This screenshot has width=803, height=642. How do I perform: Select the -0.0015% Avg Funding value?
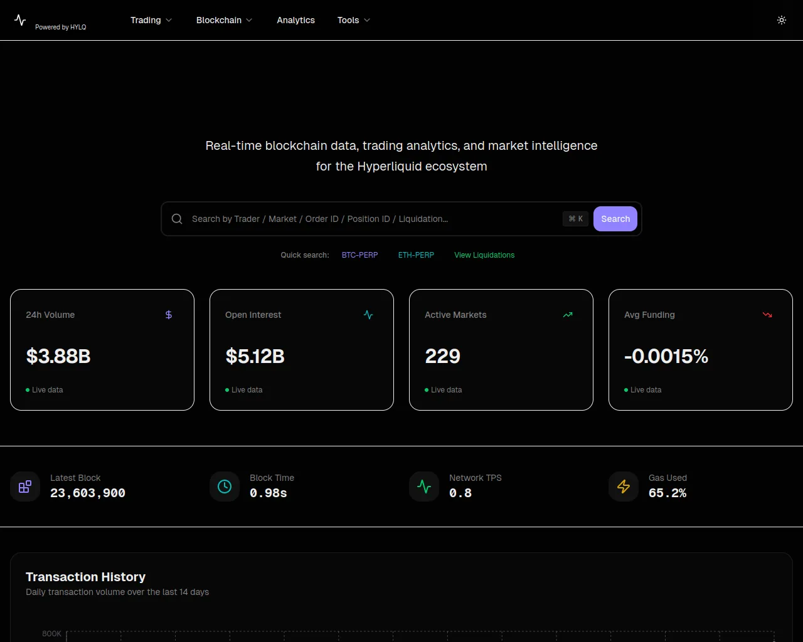(x=666, y=356)
